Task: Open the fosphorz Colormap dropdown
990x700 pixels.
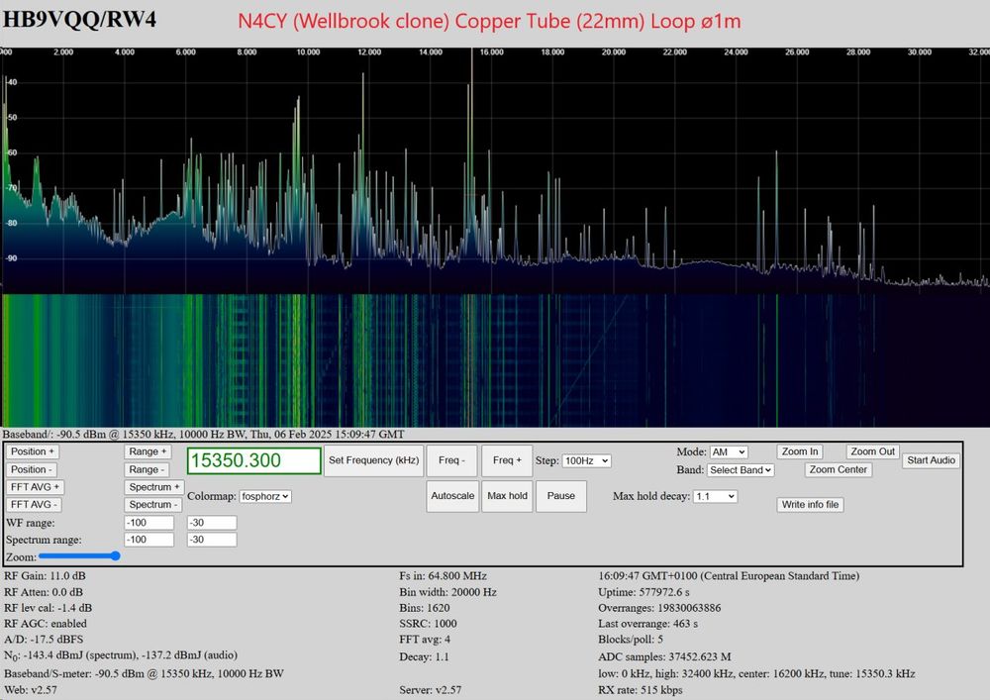Action: click(265, 496)
